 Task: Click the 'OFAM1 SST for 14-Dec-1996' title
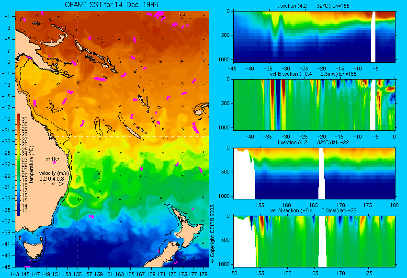coord(111,5)
